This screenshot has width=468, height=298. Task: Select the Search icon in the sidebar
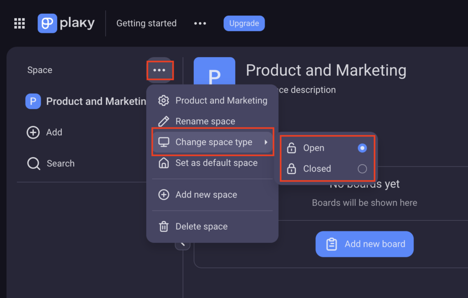(x=33, y=163)
